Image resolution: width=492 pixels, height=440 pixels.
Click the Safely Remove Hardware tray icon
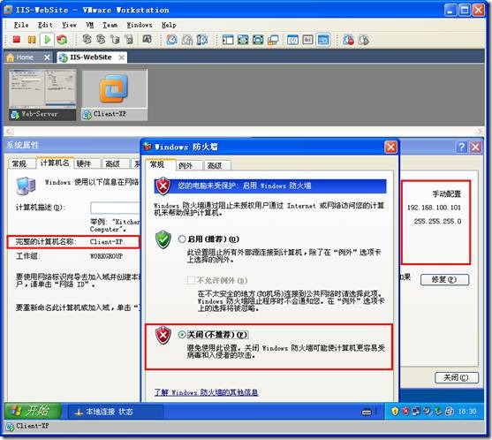click(x=438, y=411)
